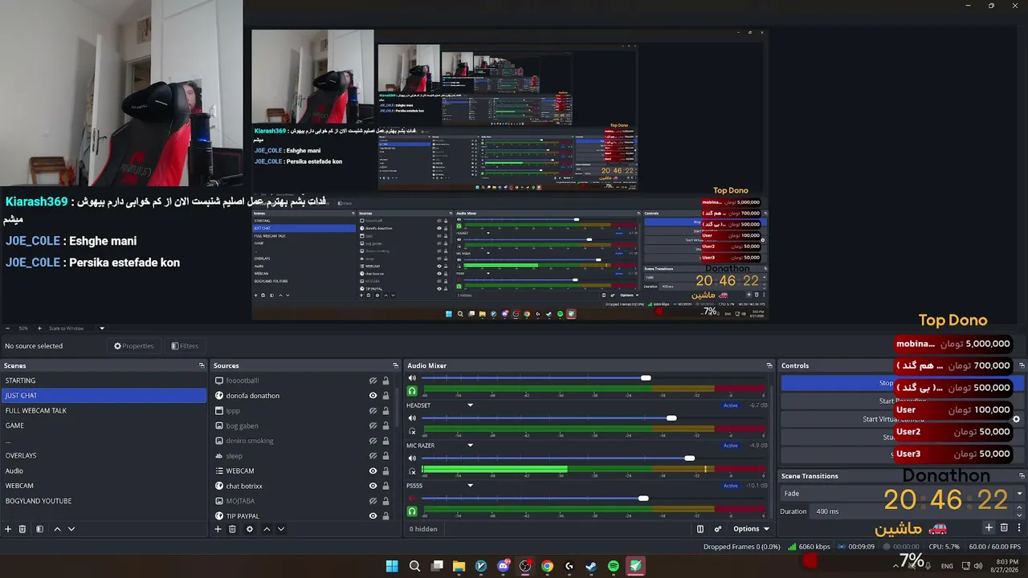Select the OVERLAYS scene

click(x=104, y=456)
